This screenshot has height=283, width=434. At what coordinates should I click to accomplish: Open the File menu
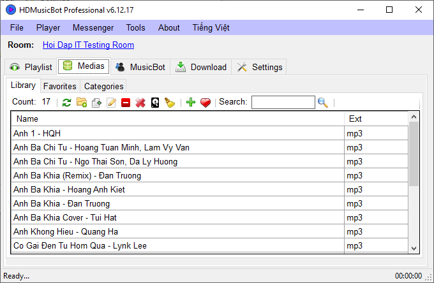(x=17, y=27)
